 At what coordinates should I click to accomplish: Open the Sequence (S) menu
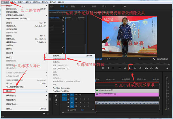28,2
